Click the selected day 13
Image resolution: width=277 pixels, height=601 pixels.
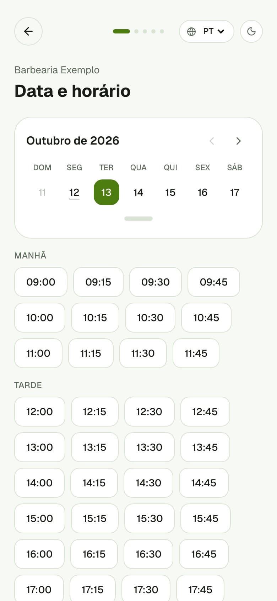pyautogui.click(x=107, y=192)
